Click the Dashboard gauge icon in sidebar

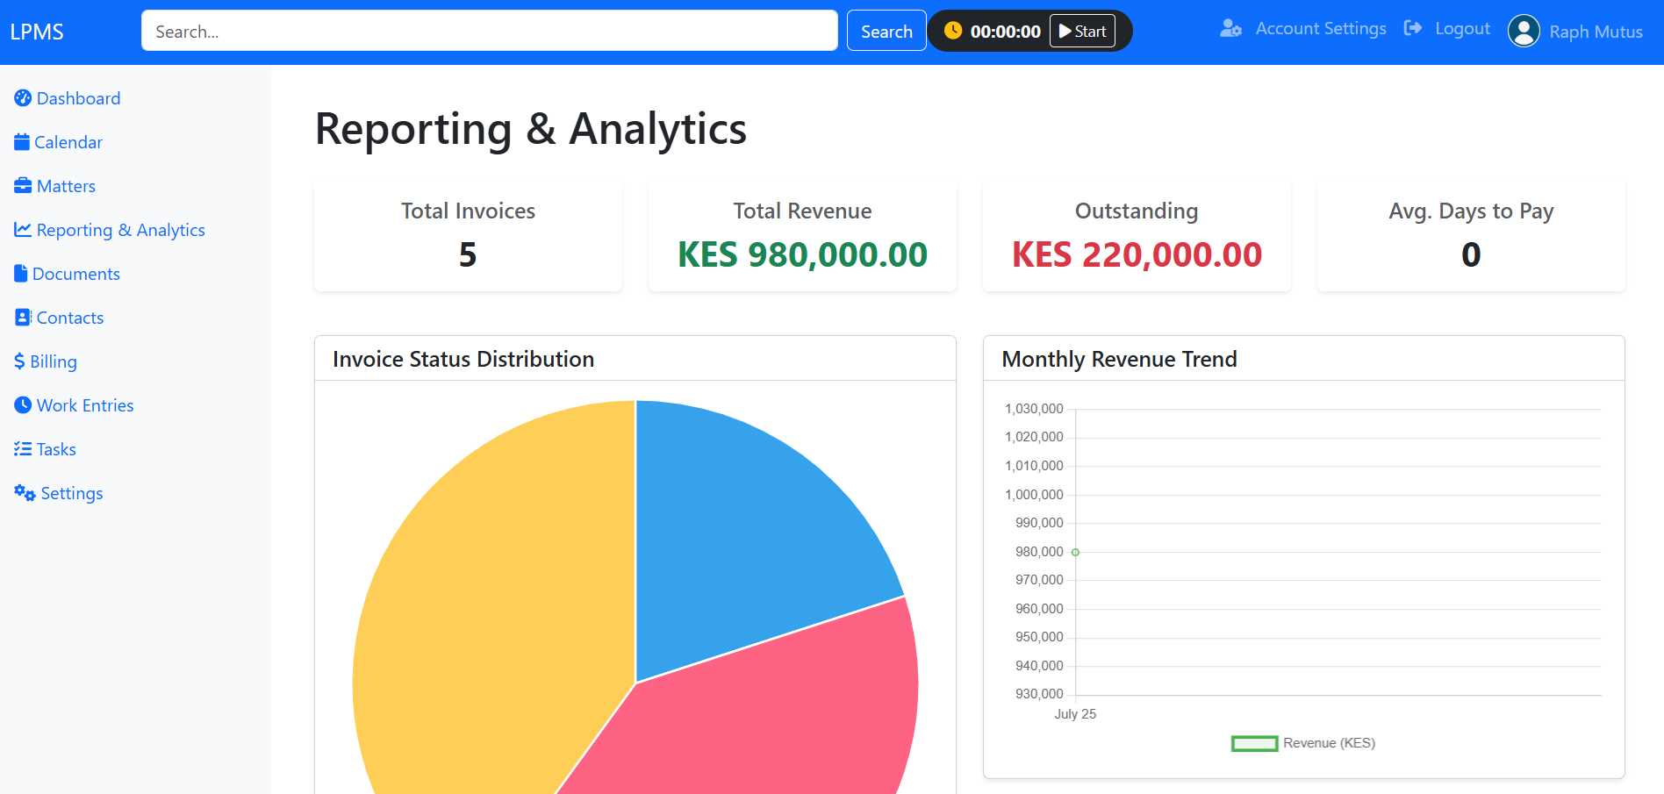pos(23,98)
